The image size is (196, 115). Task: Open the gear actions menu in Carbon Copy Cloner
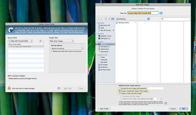(41, 41)
